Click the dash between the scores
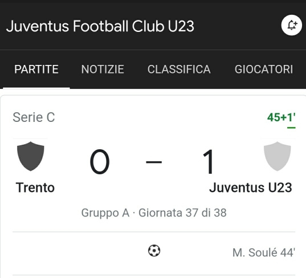The image size is (306, 278). click(154, 162)
